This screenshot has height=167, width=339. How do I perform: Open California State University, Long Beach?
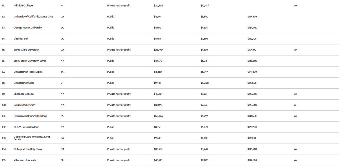[32, 138]
